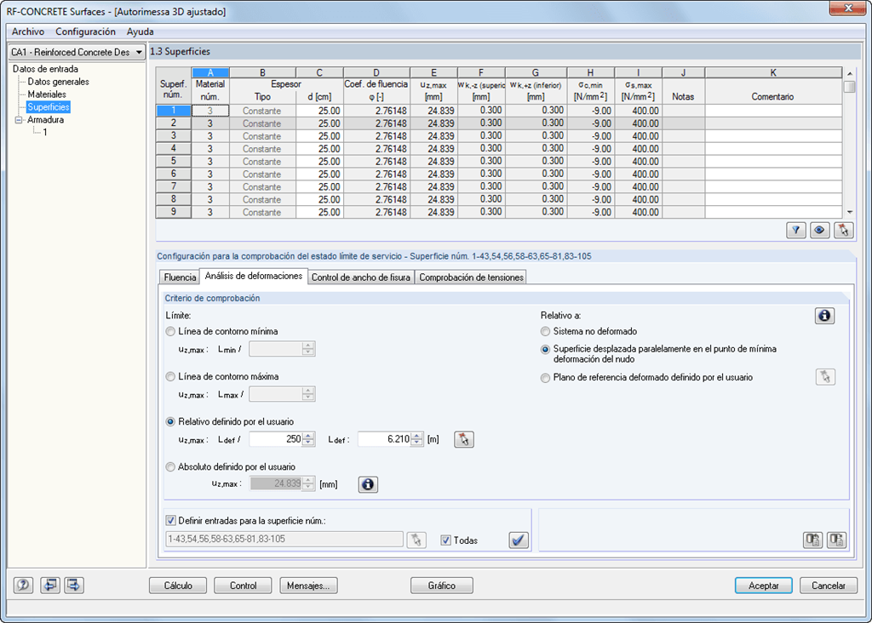872x623 pixels.
Task: Choose 'Superficie desplazada paralelamente' radio button
Action: click(x=545, y=350)
